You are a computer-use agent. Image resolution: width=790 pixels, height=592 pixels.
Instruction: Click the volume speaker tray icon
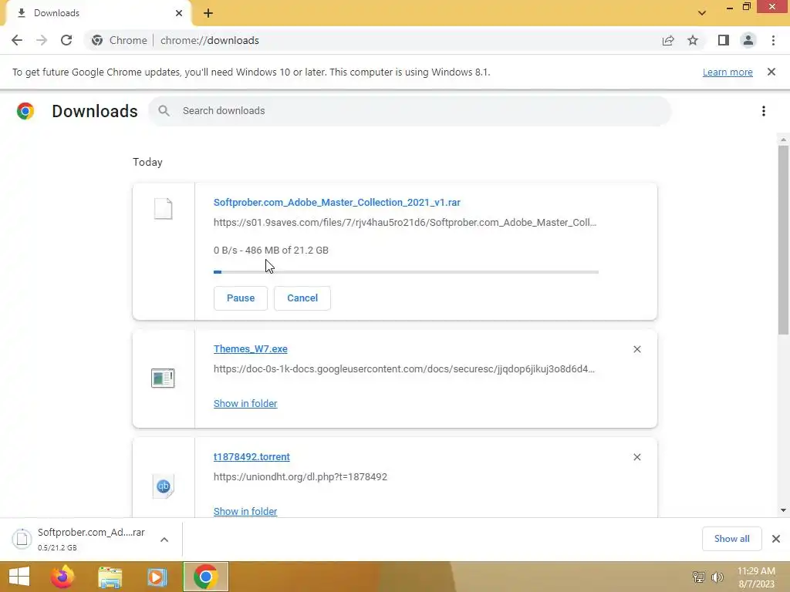(717, 577)
